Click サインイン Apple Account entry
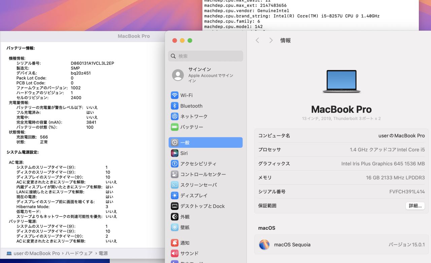 pyautogui.click(x=205, y=75)
